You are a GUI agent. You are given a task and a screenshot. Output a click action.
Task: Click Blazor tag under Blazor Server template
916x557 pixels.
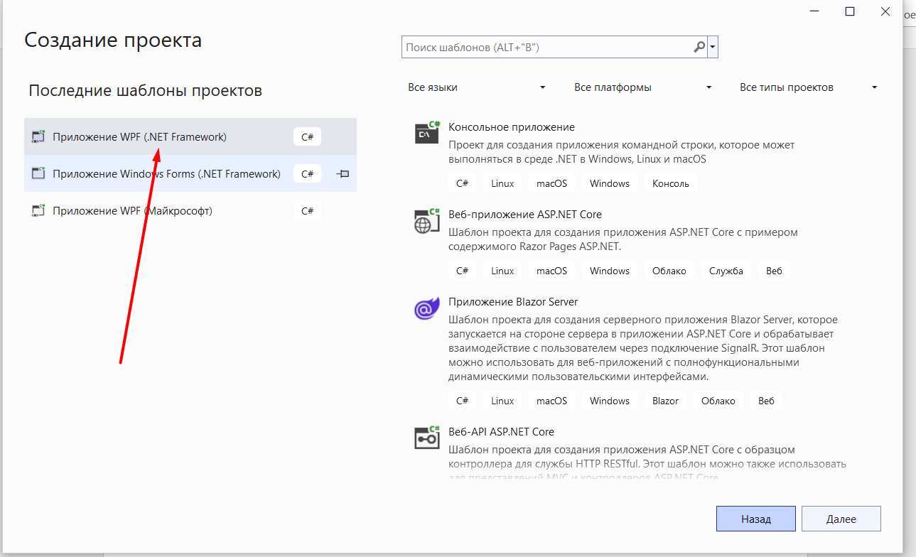pos(666,401)
